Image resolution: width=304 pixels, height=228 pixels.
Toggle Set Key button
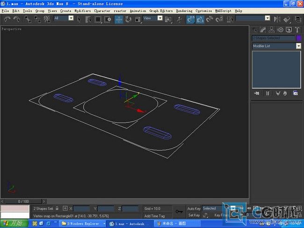click(194, 215)
